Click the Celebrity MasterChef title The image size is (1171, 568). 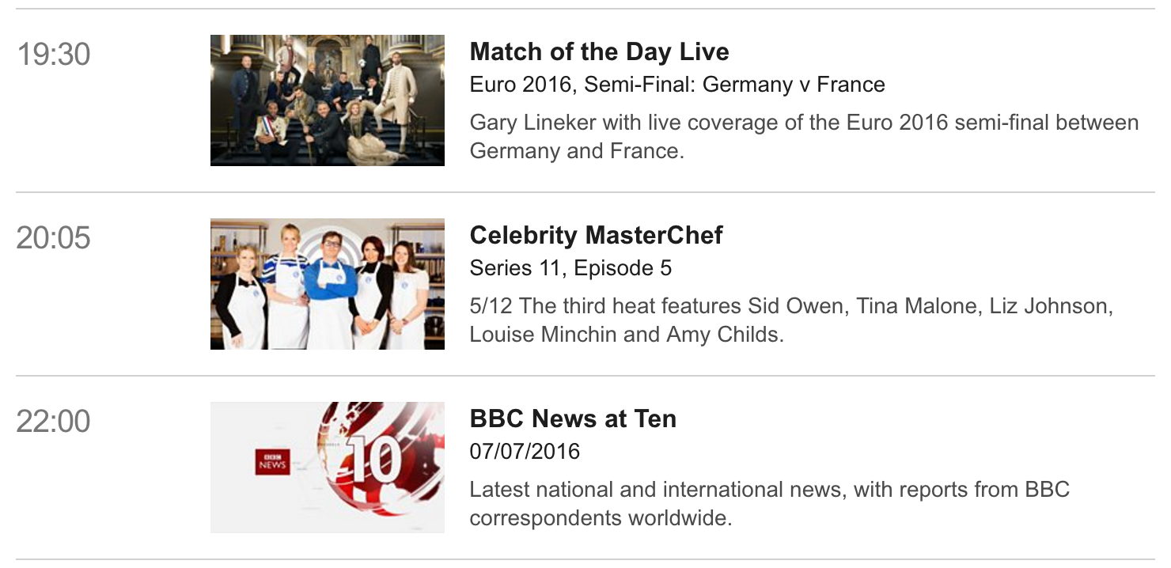(x=596, y=236)
